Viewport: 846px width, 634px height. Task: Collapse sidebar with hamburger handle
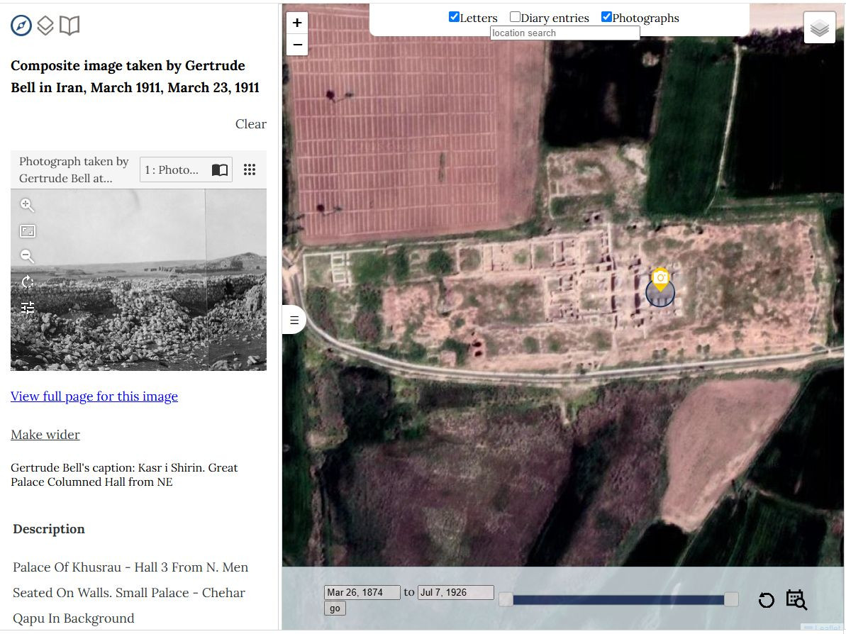click(x=294, y=320)
